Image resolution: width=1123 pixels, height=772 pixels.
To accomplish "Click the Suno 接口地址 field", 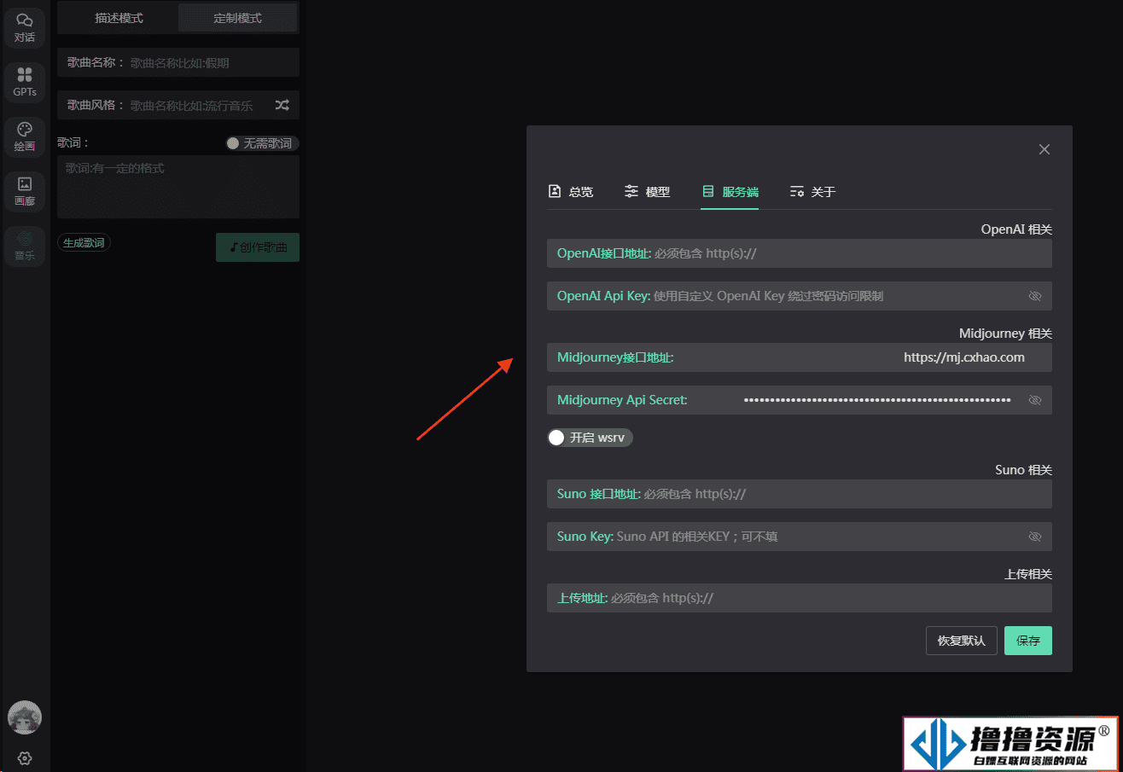I will point(800,494).
